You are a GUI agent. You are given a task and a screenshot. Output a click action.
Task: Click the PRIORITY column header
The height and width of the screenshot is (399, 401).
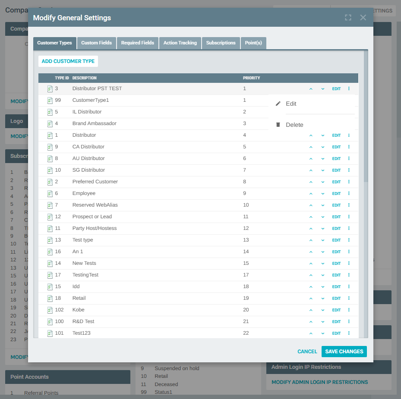point(251,78)
